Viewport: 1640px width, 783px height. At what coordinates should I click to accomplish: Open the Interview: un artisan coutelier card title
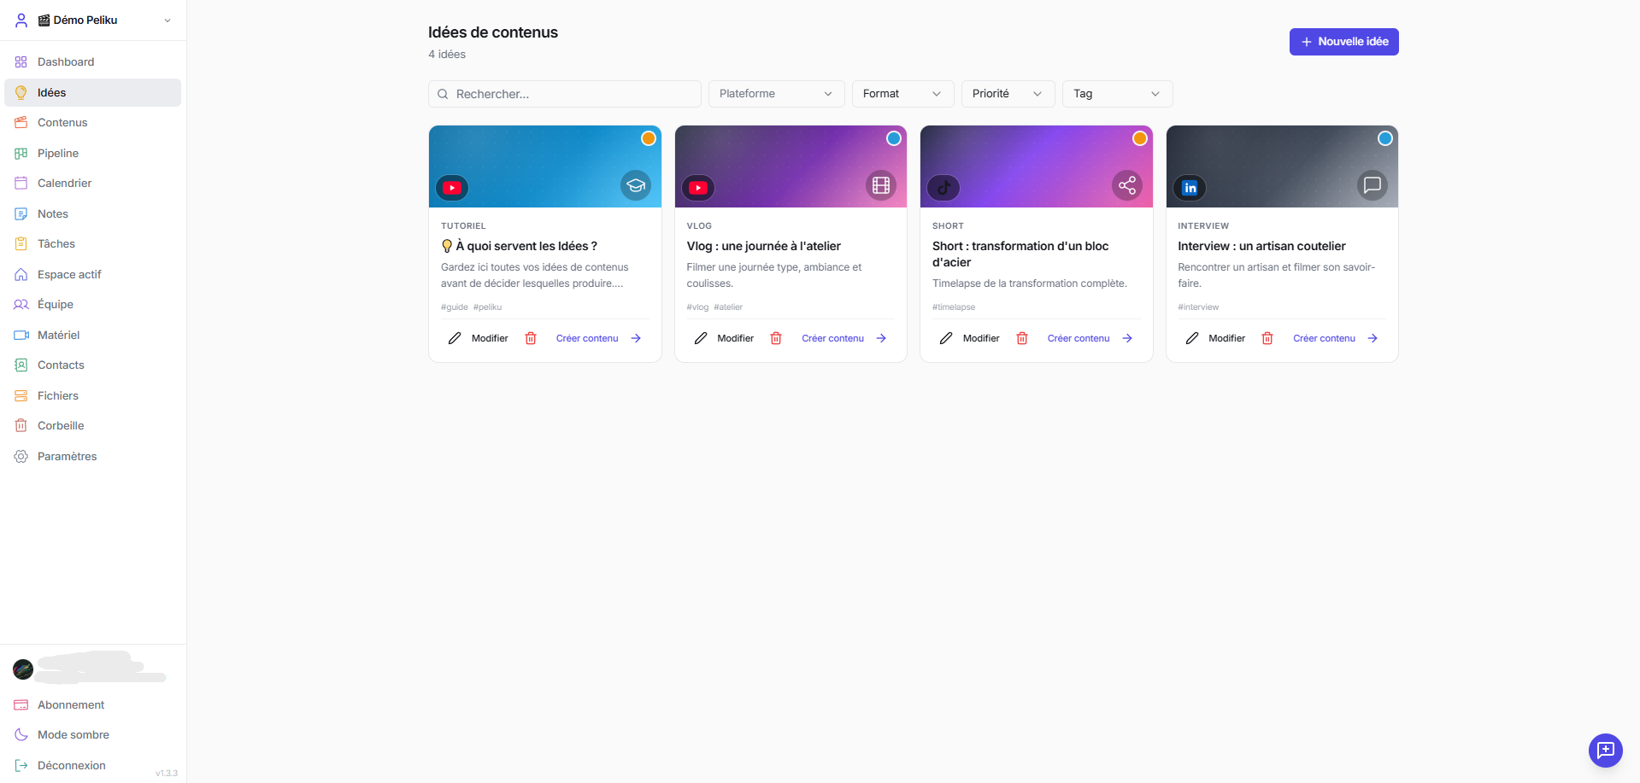click(1261, 246)
